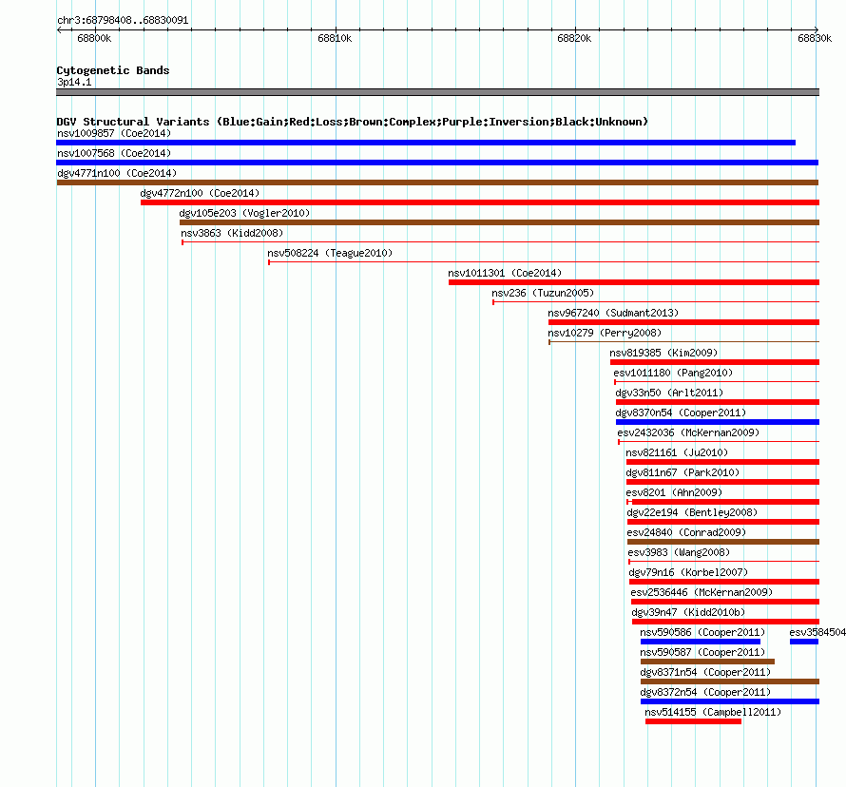Click the dgv39n47 (Kidd2010b) label
This screenshot has width=846, height=787.
coord(688,612)
